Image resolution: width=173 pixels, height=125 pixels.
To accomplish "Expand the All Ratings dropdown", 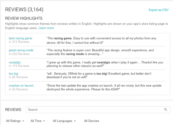I will [x=15, y=121].
